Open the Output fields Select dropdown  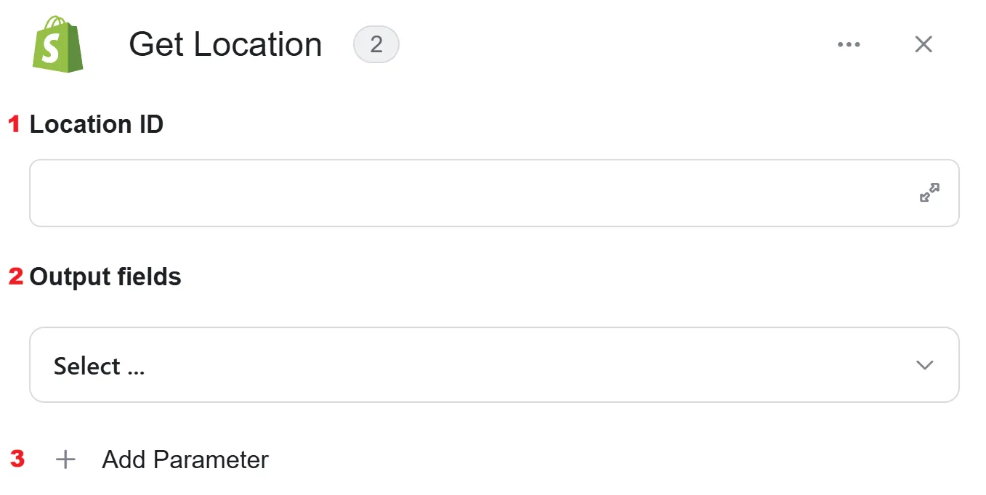(x=494, y=365)
